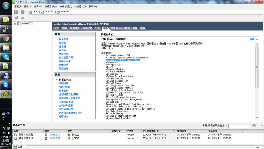Open TeamViewer from the taskbar
This screenshot has width=264, height=149.
point(6,85)
